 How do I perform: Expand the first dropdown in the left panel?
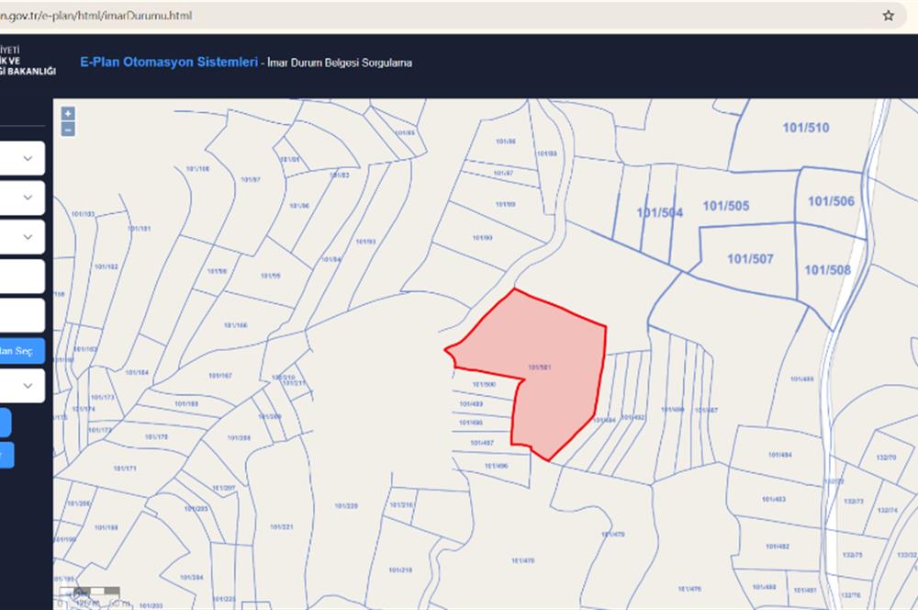[x=22, y=159]
